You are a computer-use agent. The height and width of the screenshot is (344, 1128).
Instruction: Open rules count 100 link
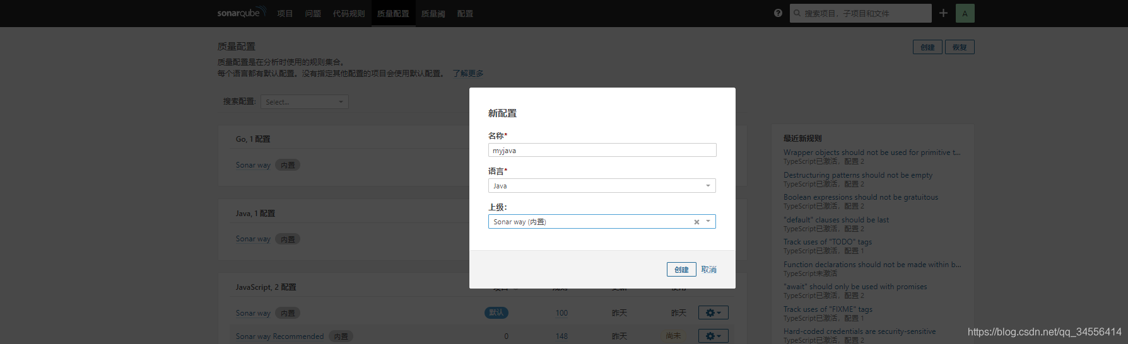point(561,313)
